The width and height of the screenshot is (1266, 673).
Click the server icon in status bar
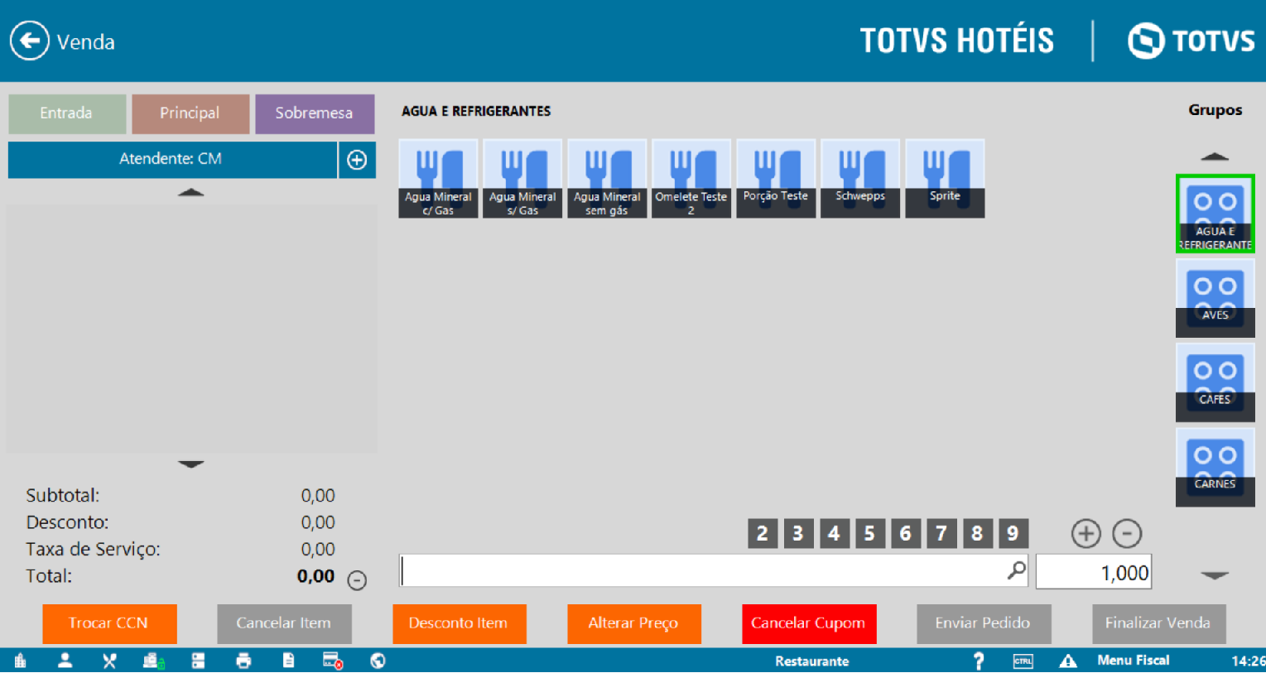tap(198, 661)
